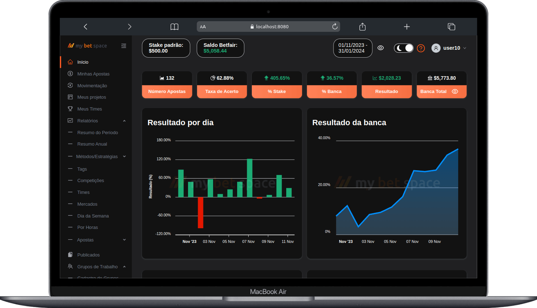Open the Por Horas report
The height and width of the screenshot is (308, 537).
(87, 227)
